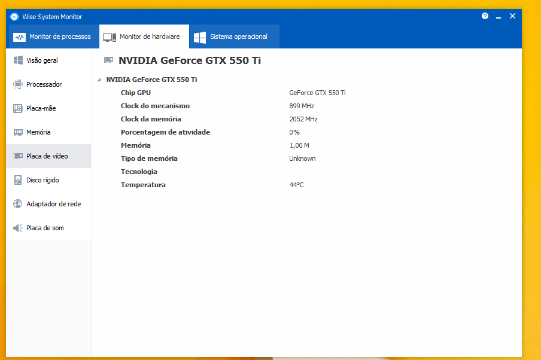The height and width of the screenshot is (360, 541).
Task: Close the Wise System Monitor window
Action: [x=512, y=16]
